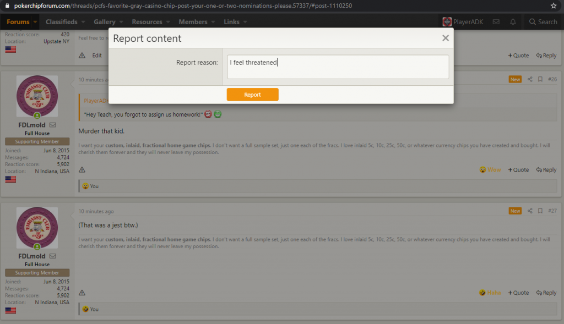Report post #26 via warning triangle icon
Image resolution: width=564 pixels, height=324 pixels.
tap(82, 169)
